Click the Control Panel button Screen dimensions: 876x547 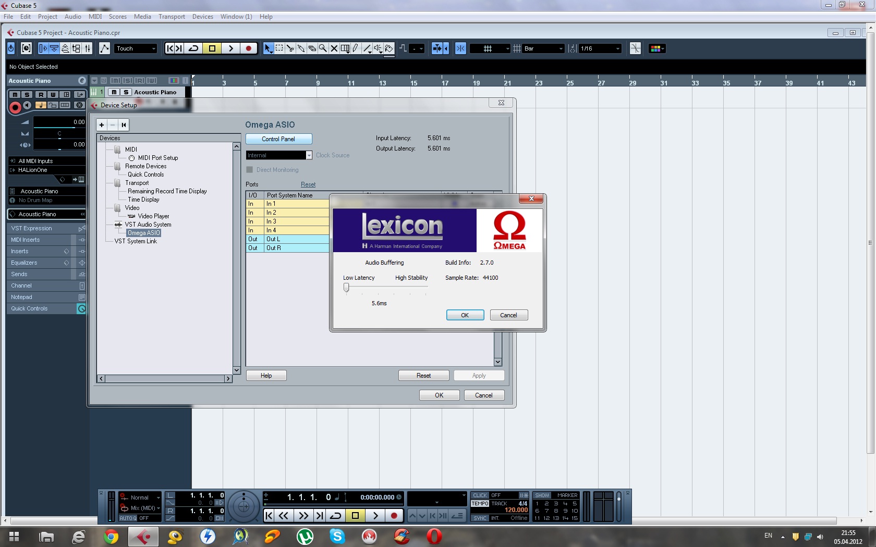pos(279,139)
